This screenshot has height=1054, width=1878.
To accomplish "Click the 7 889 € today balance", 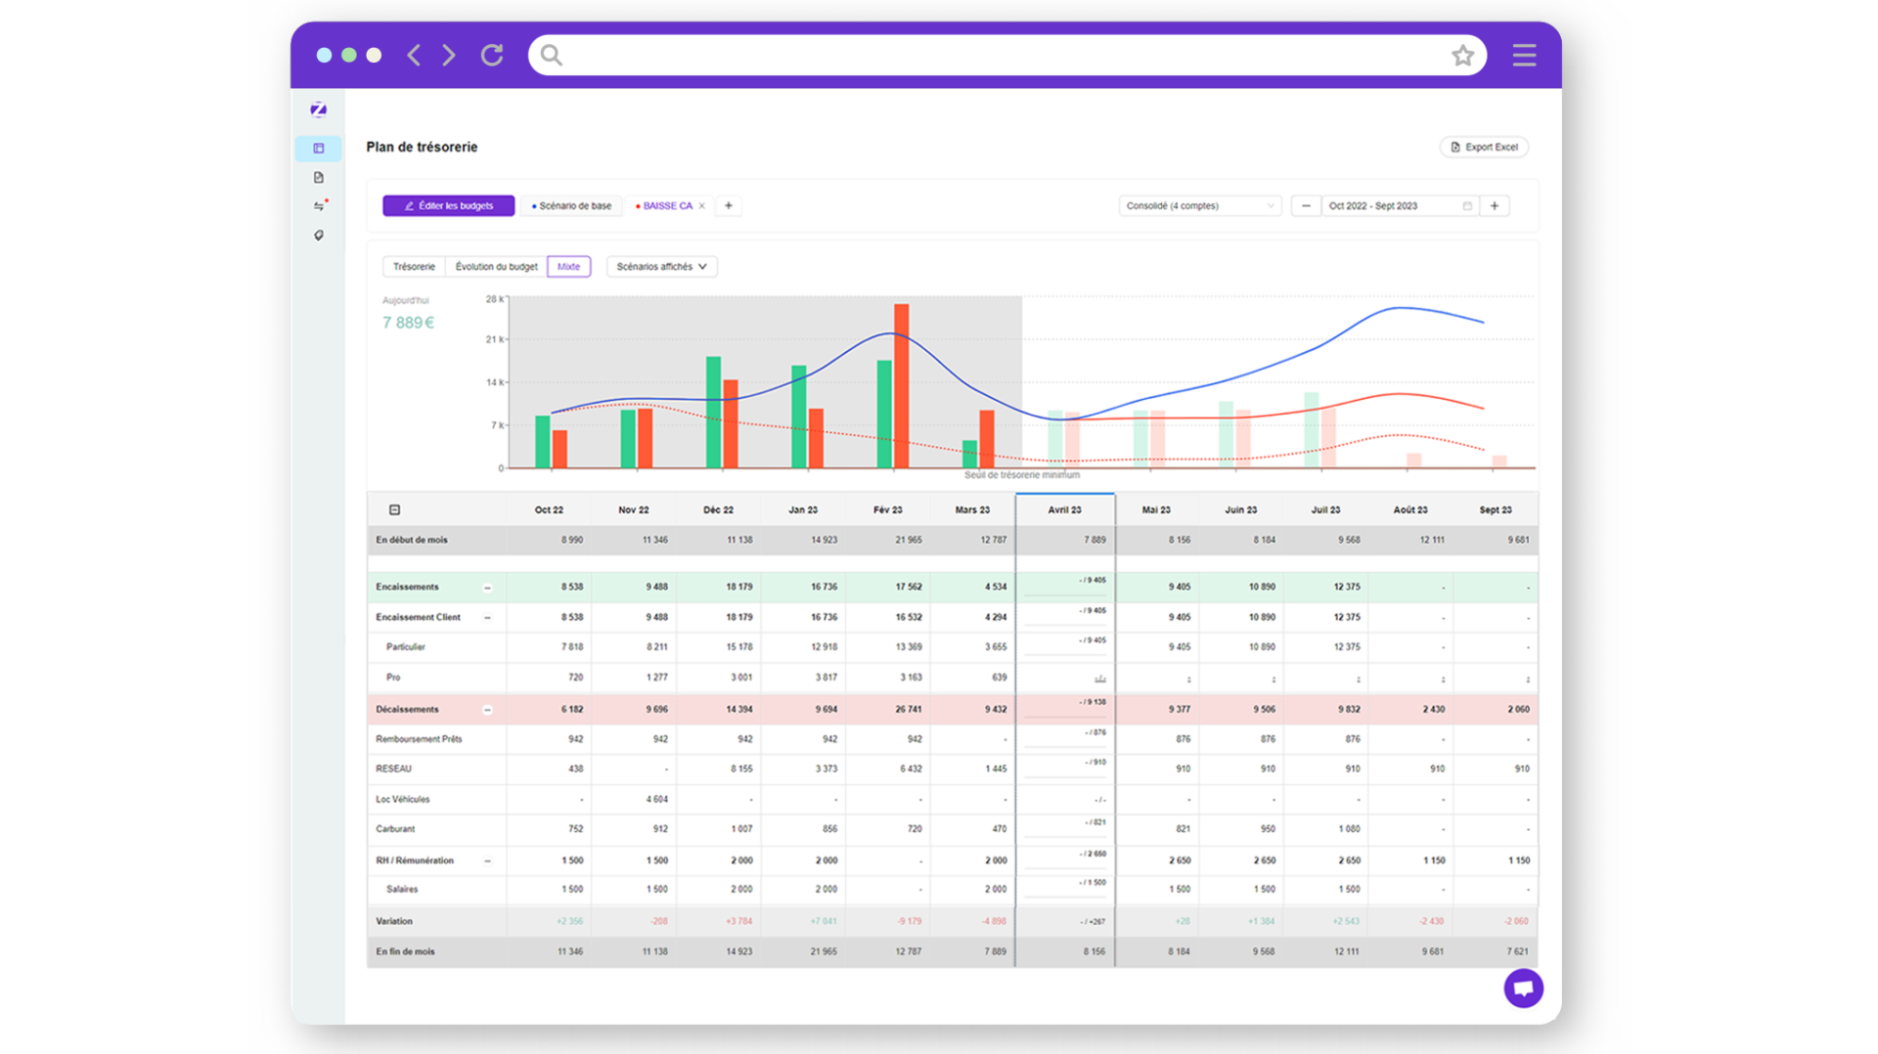I will [408, 323].
